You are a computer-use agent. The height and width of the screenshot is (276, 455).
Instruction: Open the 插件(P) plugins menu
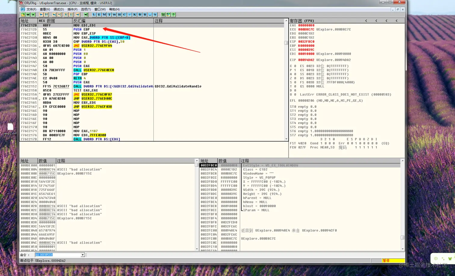coord(72,9)
